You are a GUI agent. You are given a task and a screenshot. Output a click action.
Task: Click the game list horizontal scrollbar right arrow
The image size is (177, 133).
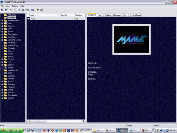coord(84,121)
